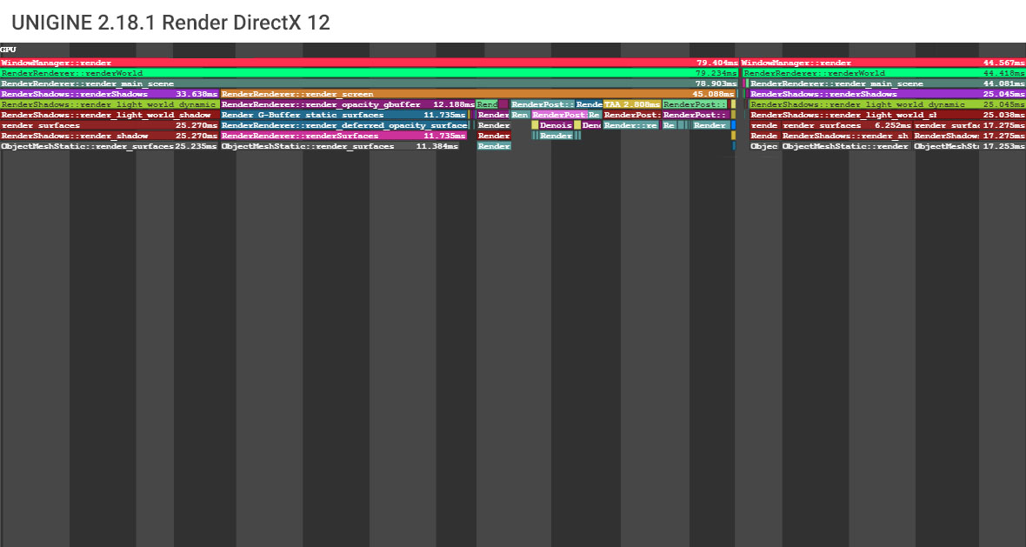The height and width of the screenshot is (547, 1026).
Task: Select the WindowManager::render bar showing 44.567ms
Action: click(883, 63)
